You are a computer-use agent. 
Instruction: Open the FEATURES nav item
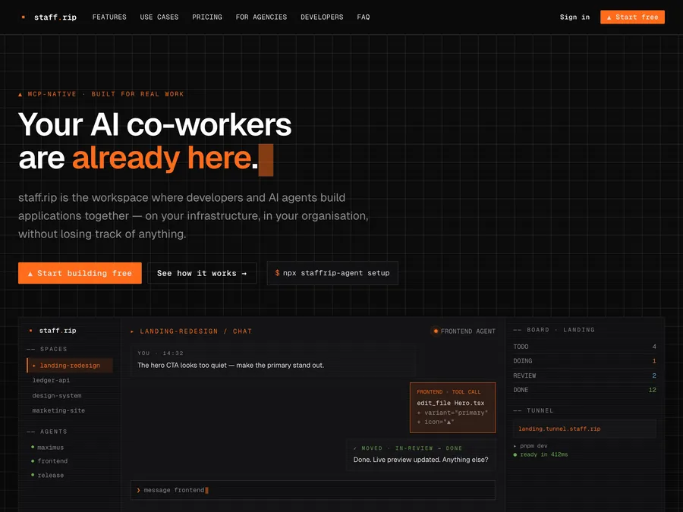(x=109, y=17)
